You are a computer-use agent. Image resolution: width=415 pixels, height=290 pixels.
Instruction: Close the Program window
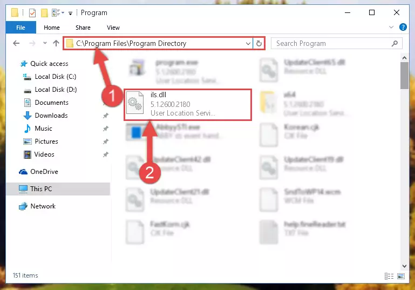[397, 12]
